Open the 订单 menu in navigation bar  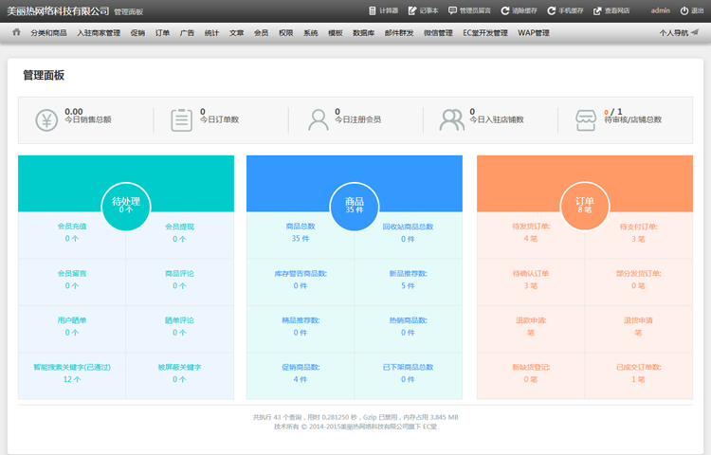(162, 32)
